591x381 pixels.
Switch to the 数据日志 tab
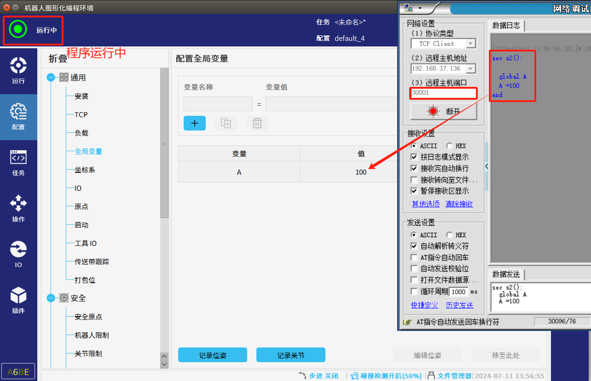[506, 26]
